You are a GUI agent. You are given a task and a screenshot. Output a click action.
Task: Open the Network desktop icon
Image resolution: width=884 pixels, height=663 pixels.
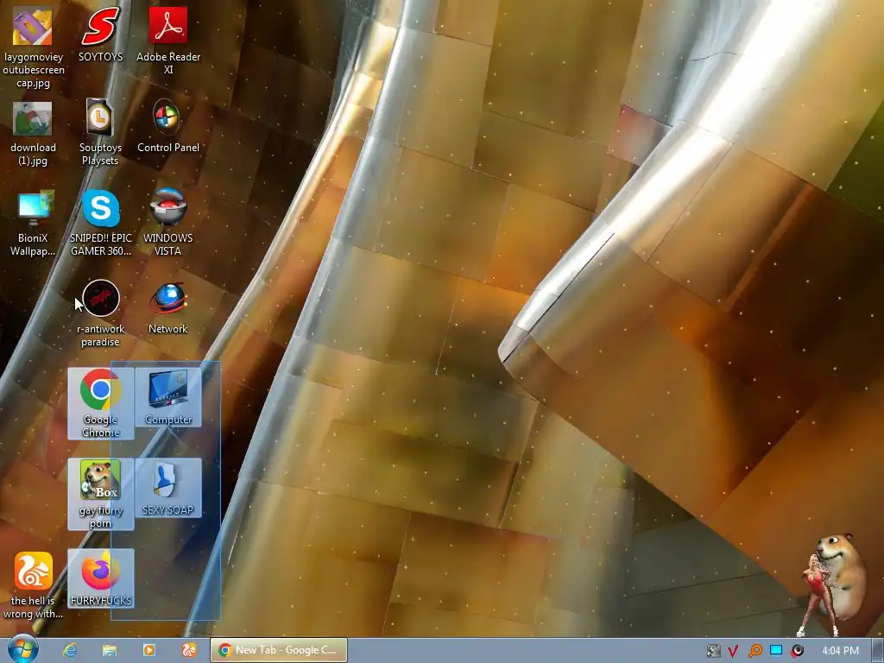point(168,309)
